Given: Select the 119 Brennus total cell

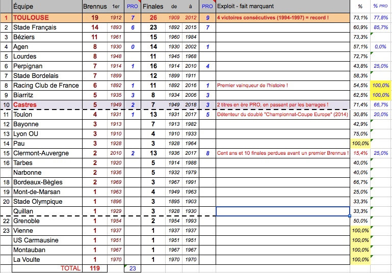Looking at the screenshot, I should pyautogui.click(x=95, y=268).
